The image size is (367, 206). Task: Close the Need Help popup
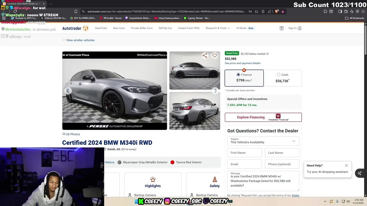pyautogui.click(x=346, y=165)
